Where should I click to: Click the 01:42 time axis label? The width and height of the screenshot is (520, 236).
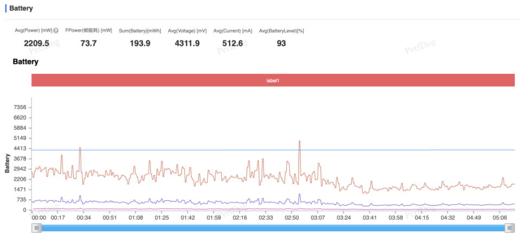coord(187,218)
